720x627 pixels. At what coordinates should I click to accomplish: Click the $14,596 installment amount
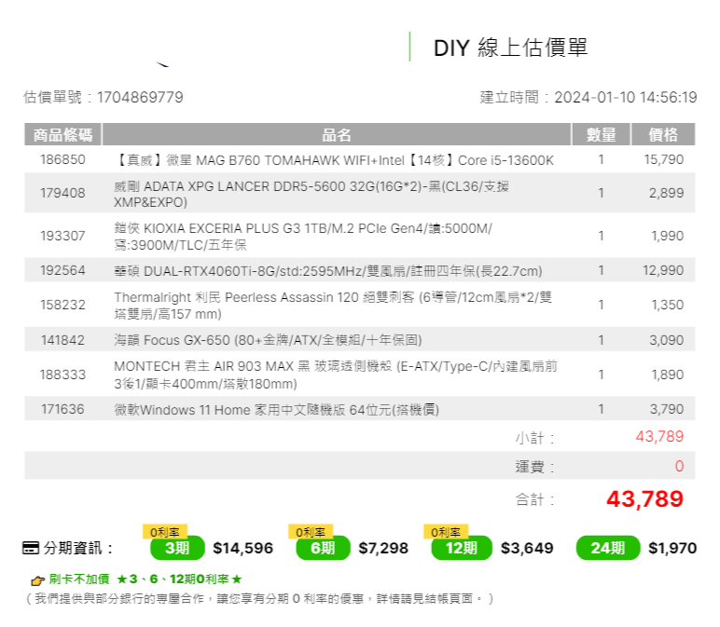click(x=242, y=548)
